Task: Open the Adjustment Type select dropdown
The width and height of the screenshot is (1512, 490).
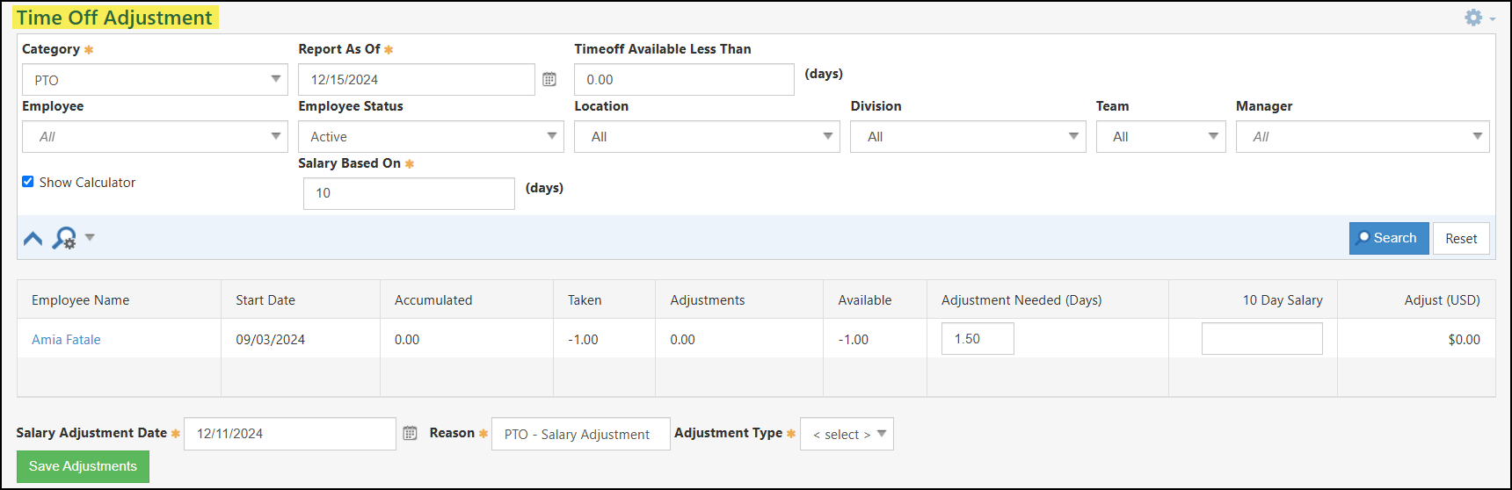Action: tap(847, 434)
